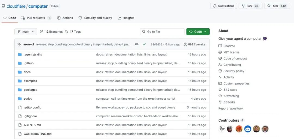
Task: Open the Insights tab
Action: pos(126,18)
